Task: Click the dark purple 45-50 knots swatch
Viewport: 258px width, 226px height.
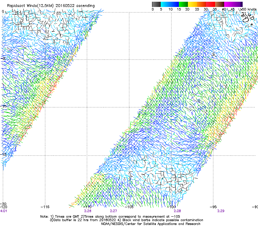Action: point(238,4)
